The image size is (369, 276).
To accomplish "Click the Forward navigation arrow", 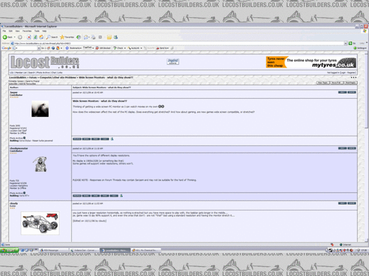I will pos(20,37).
